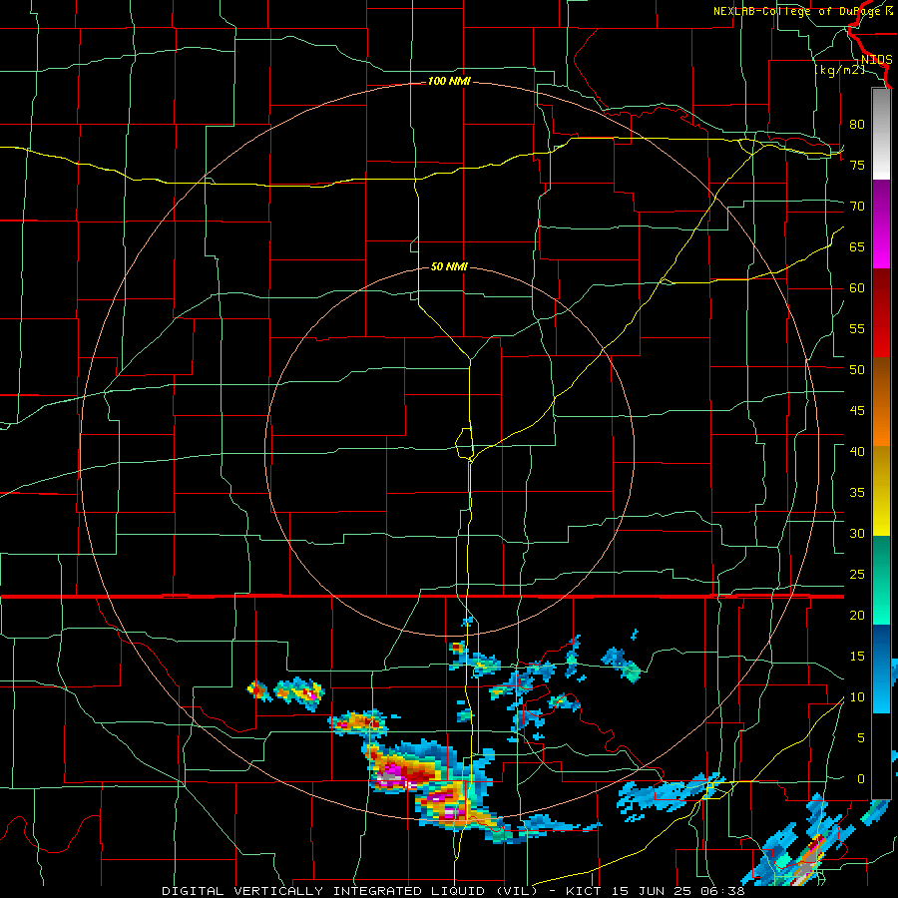The height and width of the screenshot is (898, 898).
Task: Select the 70 value on the VIL scale
Action: pos(857,207)
